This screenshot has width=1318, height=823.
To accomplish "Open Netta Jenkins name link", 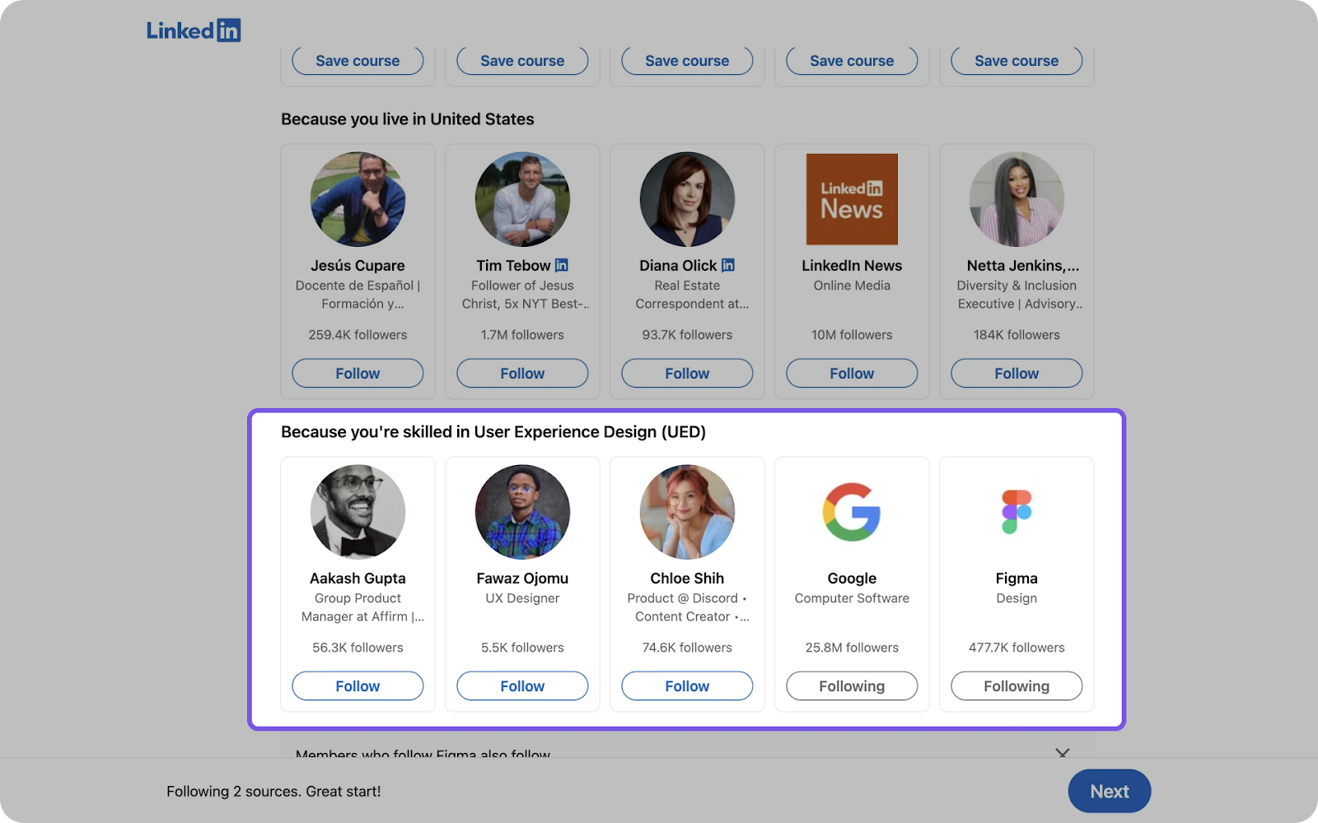I will click(1022, 266).
